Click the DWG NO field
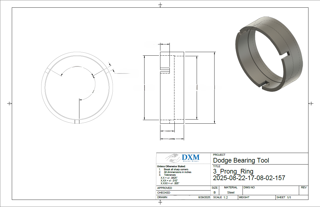This screenshot has width=320, height=207. 270,190
